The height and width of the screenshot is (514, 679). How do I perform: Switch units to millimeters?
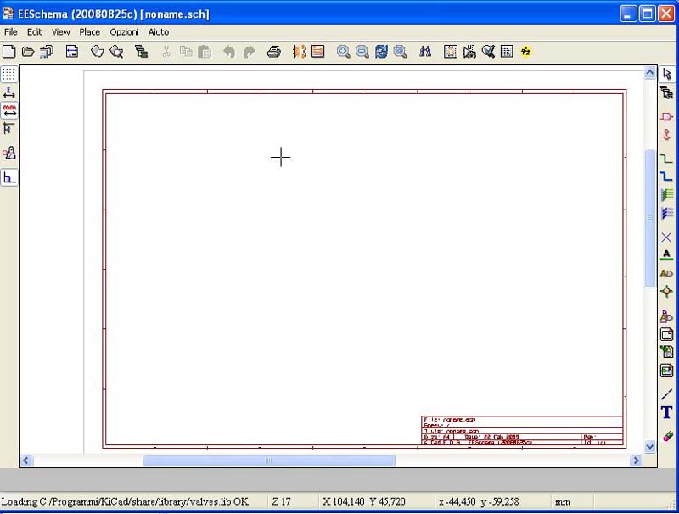(x=9, y=110)
